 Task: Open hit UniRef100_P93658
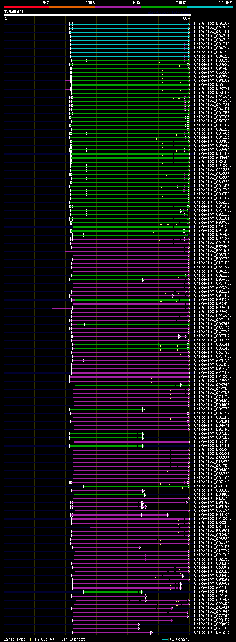(x=212, y=60)
